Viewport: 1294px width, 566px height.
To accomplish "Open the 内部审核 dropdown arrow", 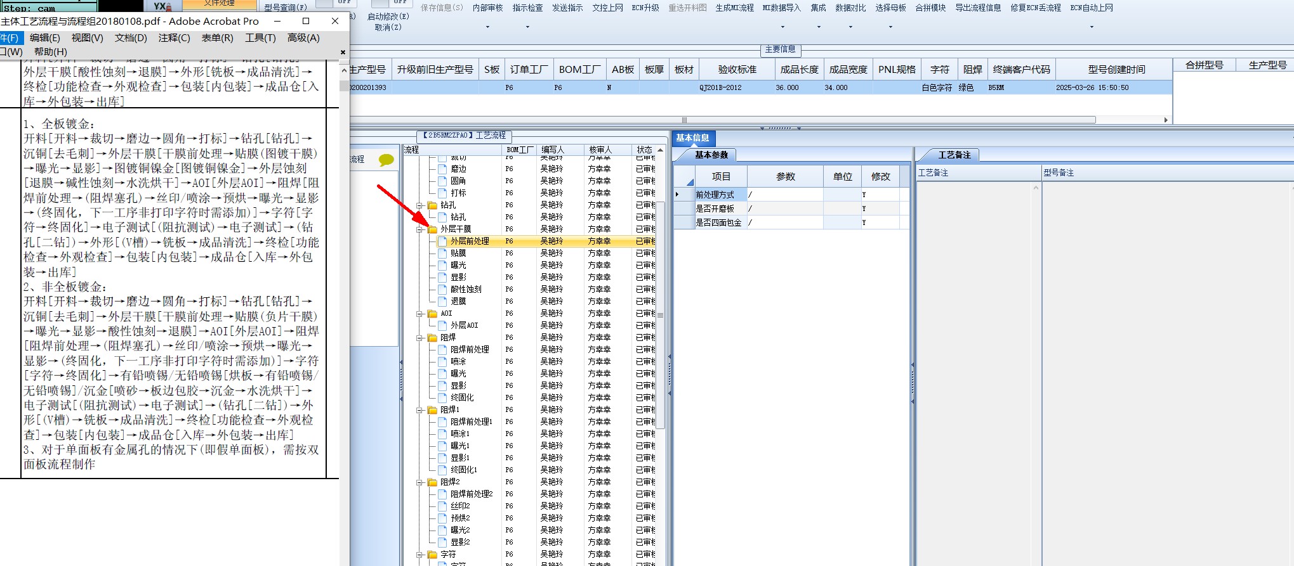I will [487, 27].
